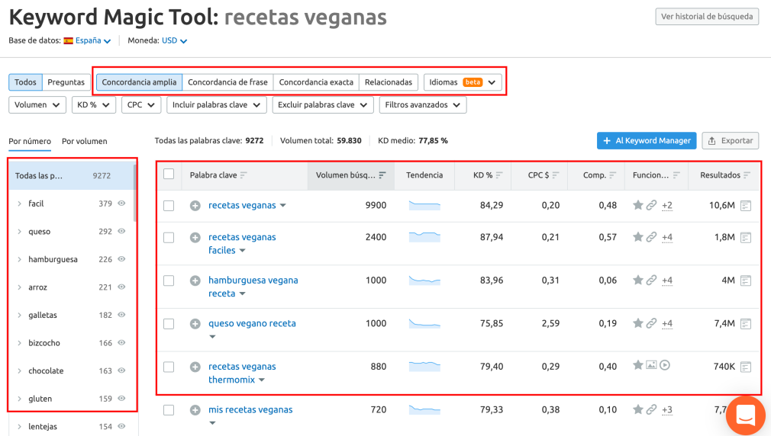Switch to Concordancia de frase tab
Screen dimensions: 771x436
click(227, 82)
